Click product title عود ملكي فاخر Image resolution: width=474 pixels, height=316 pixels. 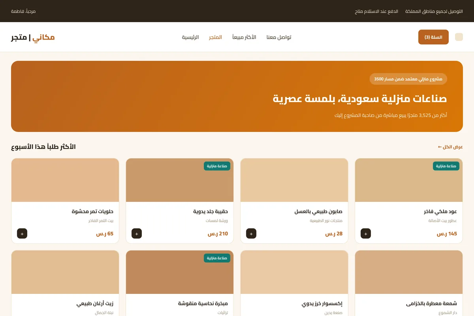click(440, 212)
